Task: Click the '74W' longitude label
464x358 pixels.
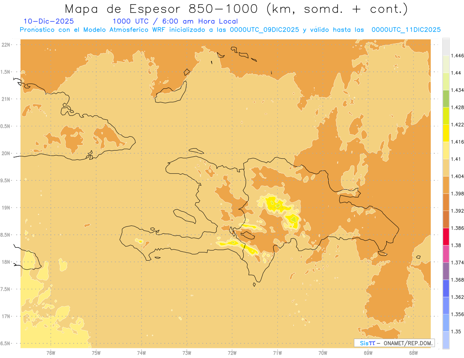Action: click(x=141, y=353)
